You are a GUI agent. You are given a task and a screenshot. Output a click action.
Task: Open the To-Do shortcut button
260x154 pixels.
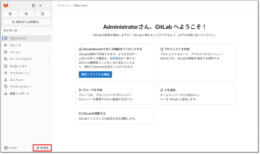43,14
